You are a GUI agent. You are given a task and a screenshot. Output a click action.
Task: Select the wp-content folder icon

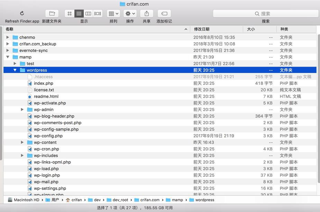pos(30,142)
